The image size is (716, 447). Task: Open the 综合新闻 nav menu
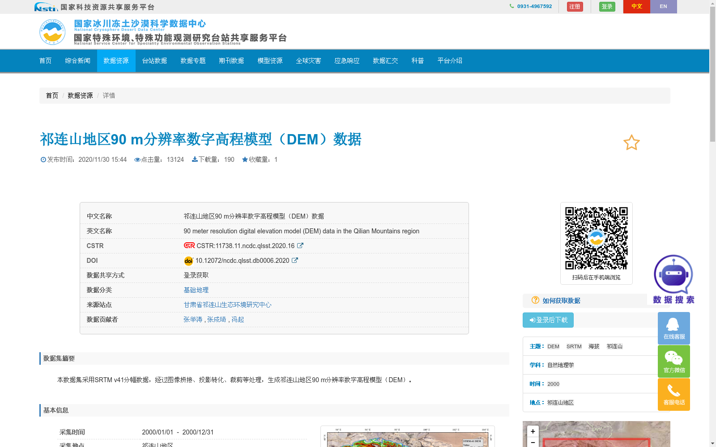click(x=77, y=61)
